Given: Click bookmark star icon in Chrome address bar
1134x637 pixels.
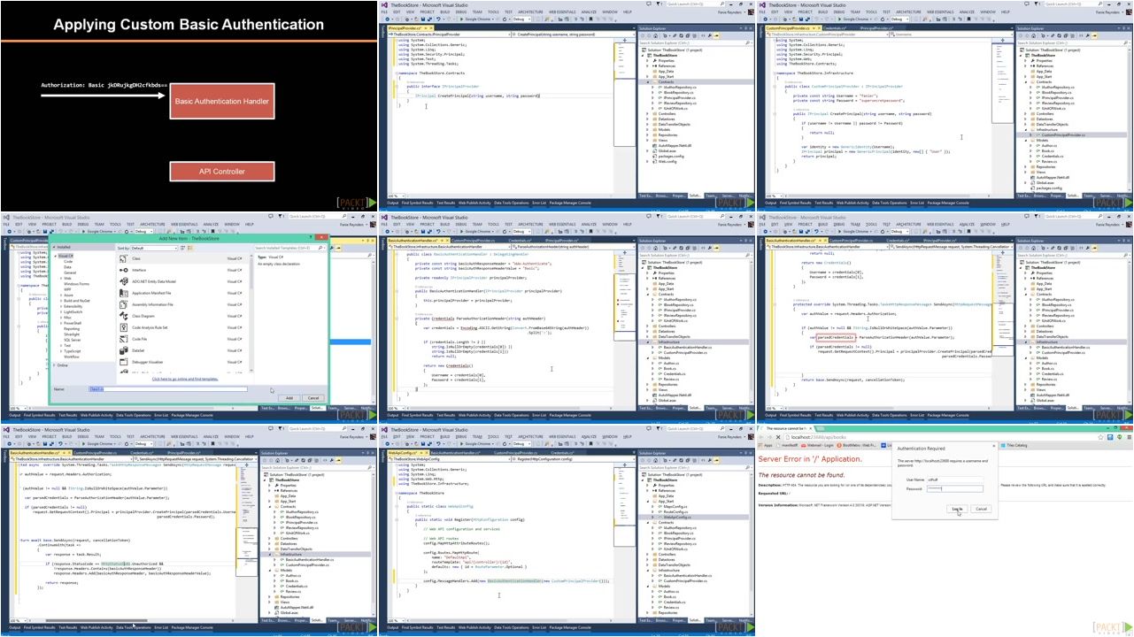Looking at the screenshot, I should pos(1100,437).
